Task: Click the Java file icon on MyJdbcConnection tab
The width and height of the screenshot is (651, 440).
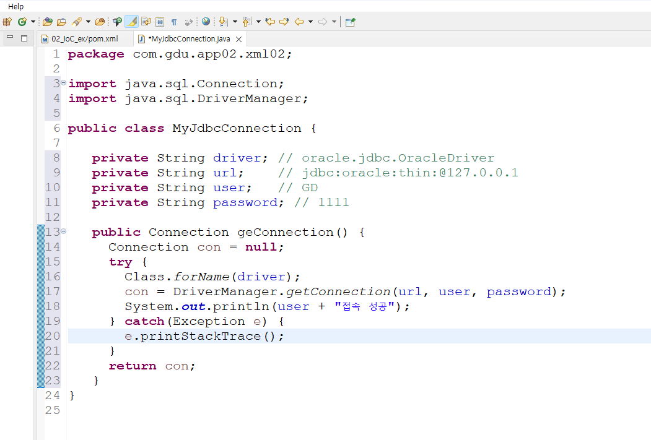Action: click(x=142, y=39)
